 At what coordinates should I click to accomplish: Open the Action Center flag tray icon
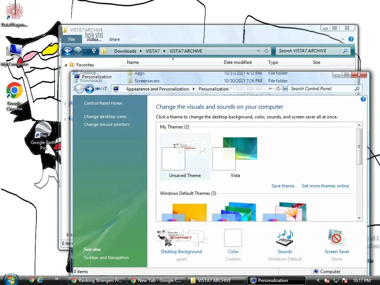coord(345,281)
